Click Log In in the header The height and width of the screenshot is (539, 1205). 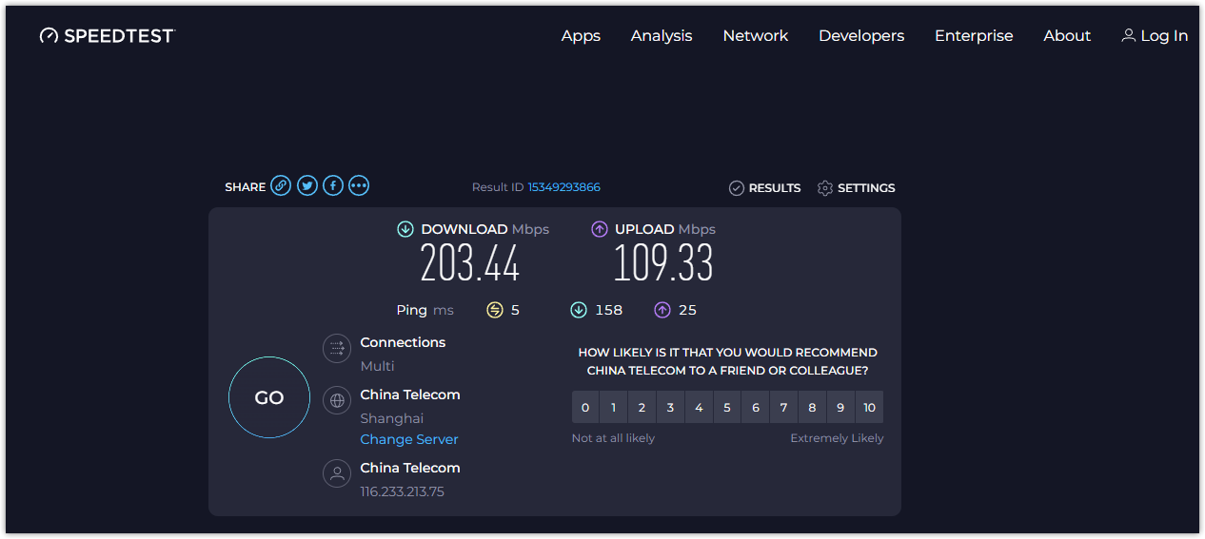[1155, 36]
